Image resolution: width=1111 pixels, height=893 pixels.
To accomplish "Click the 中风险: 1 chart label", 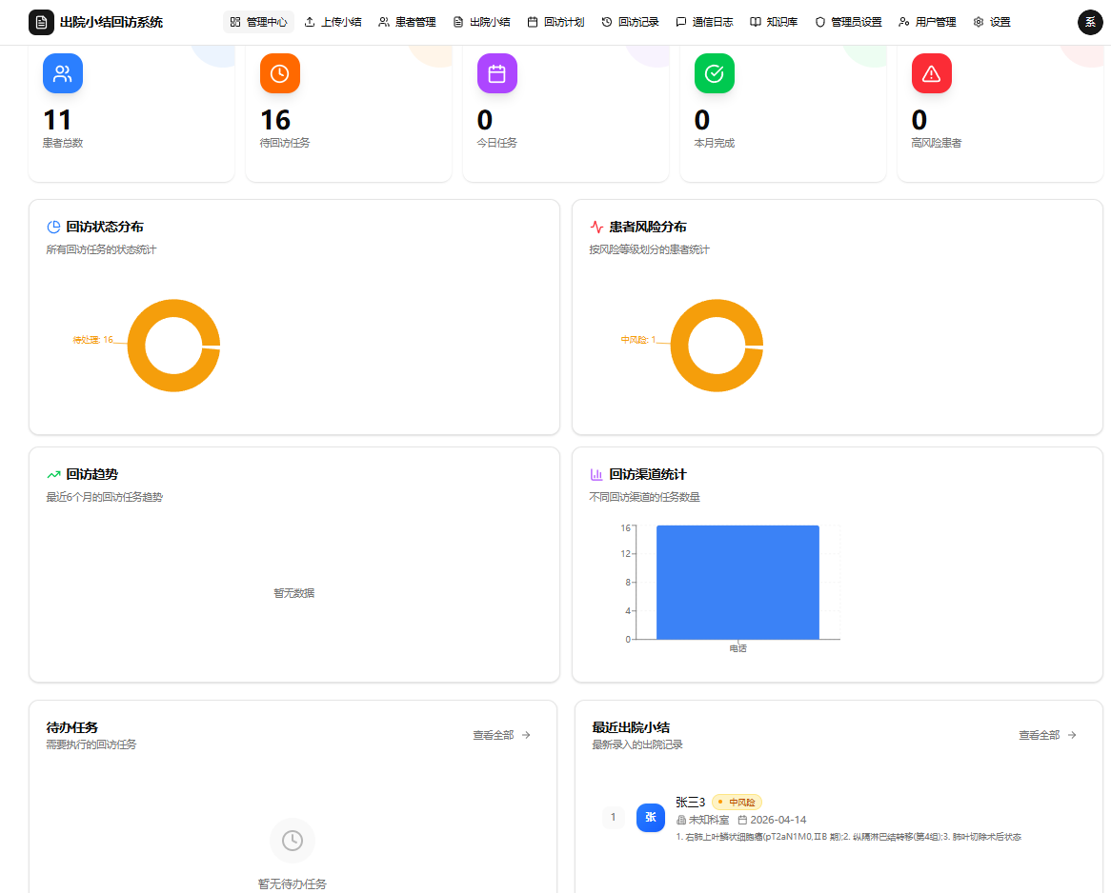I will click(638, 340).
